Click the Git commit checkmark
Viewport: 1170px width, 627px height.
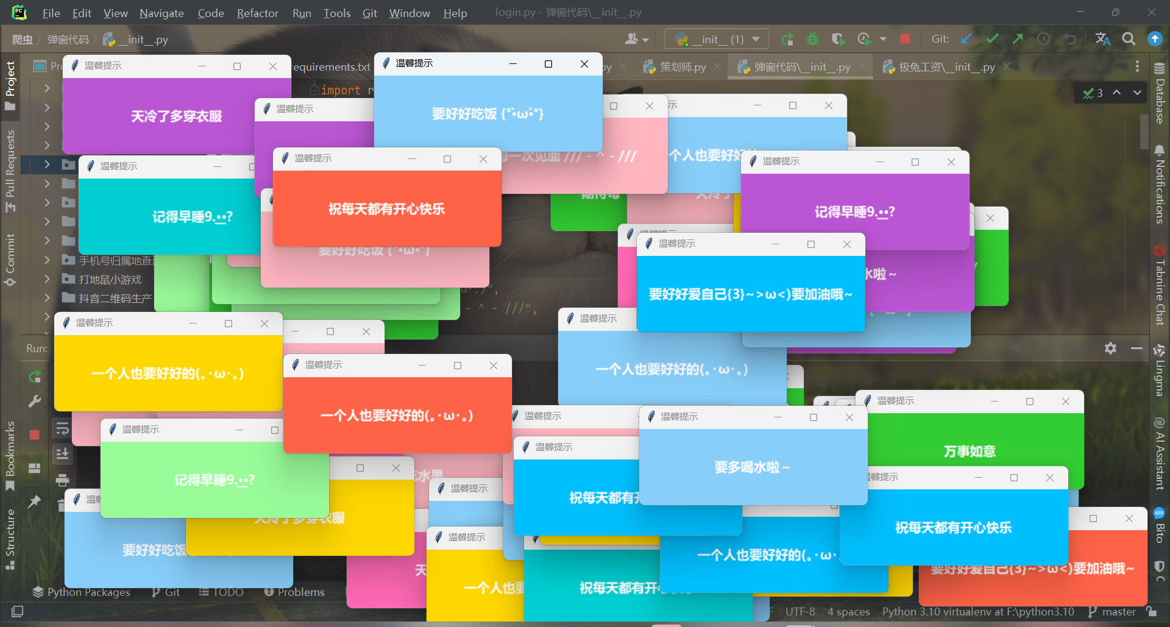coord(992,39)
